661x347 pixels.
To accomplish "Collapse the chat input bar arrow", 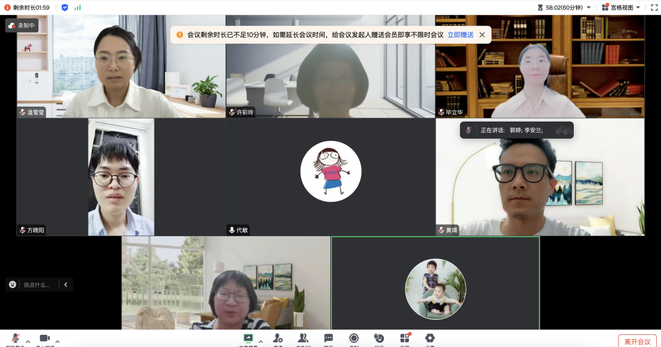I will pyautogui.click(x=65, y=284).
